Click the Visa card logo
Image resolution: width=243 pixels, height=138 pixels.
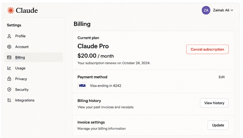click(82, 86)
